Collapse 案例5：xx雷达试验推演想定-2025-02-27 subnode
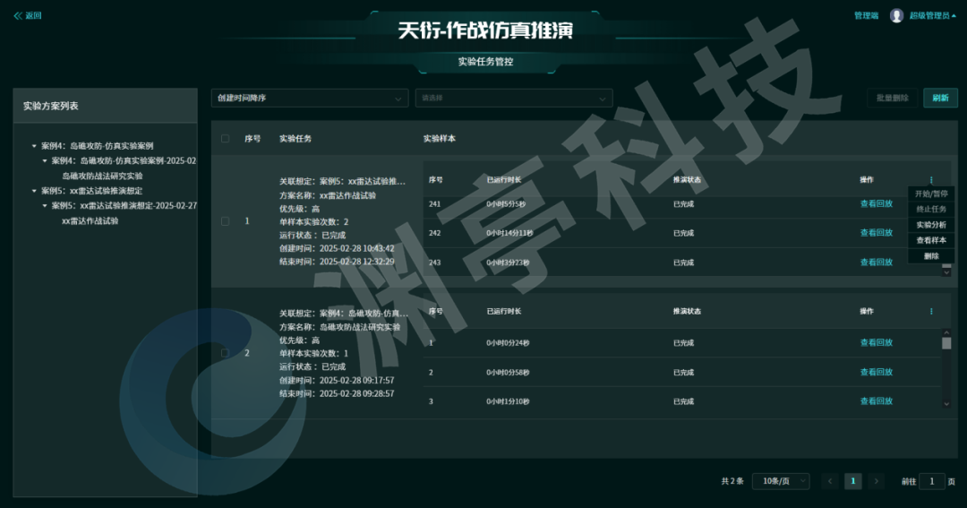The image size is (967, 508). point(45,206)
